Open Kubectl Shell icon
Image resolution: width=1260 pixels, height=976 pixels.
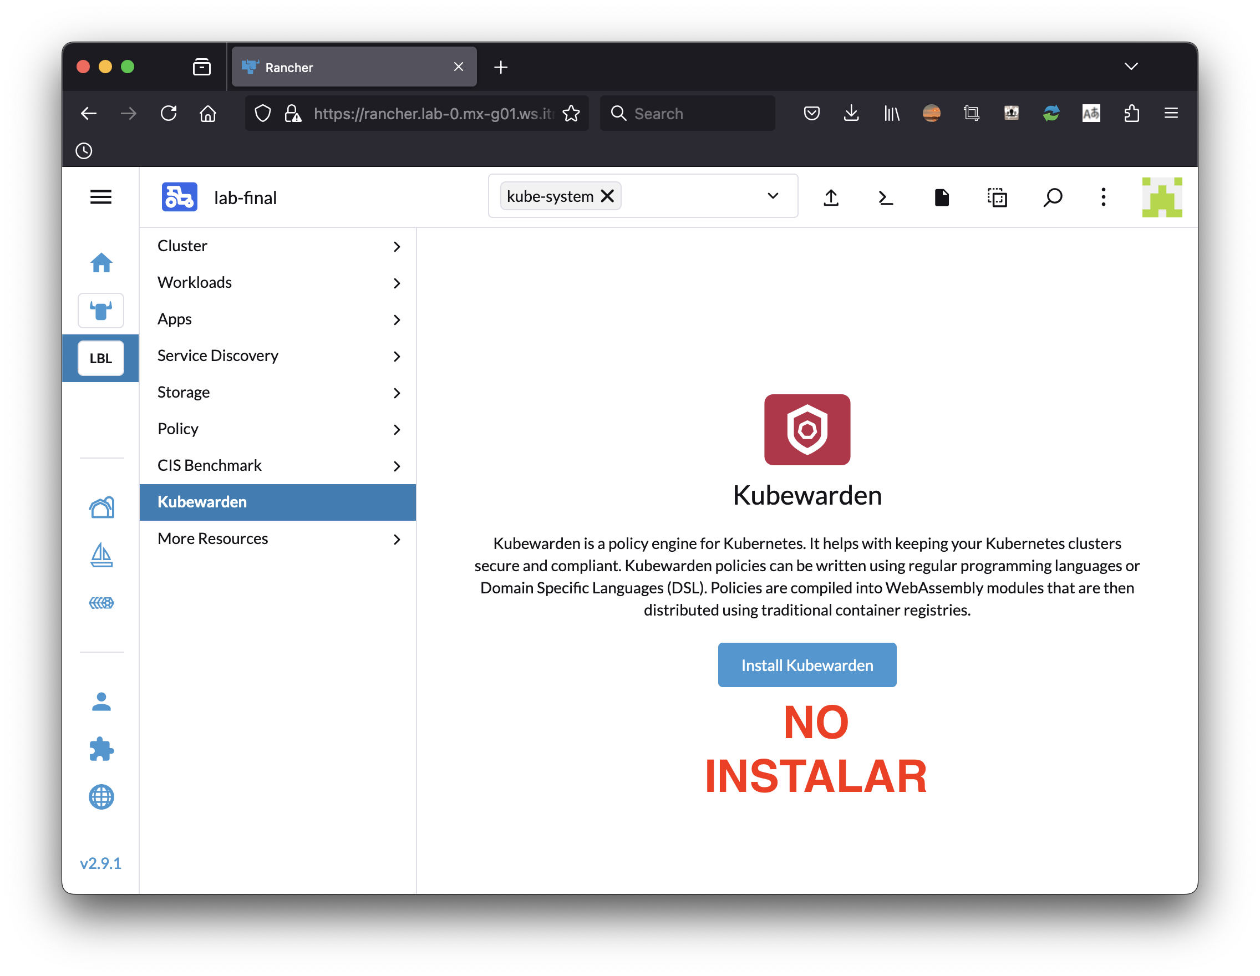tap(886, 198)
